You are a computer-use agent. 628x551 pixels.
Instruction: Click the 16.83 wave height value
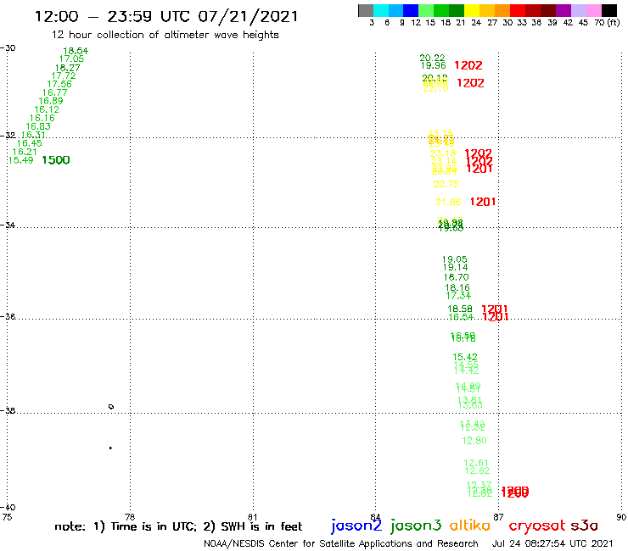point(38,126)
